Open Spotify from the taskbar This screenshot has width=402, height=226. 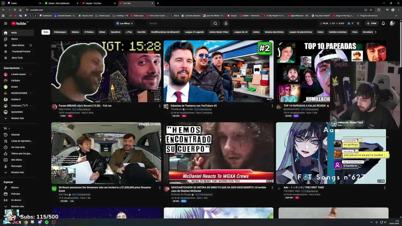point(46,222)
